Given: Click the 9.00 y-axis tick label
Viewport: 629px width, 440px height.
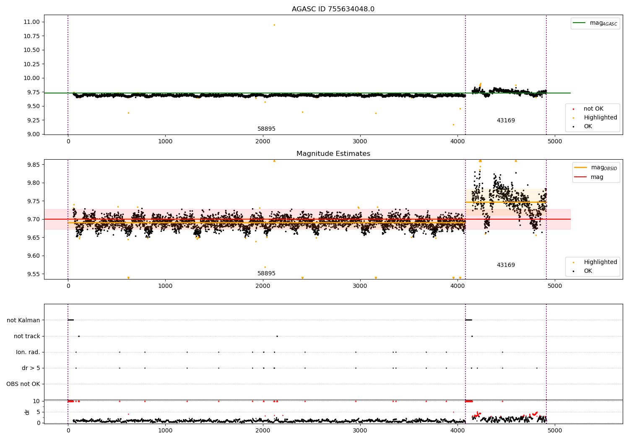Looking at the screenshot, I should point(34,134).
